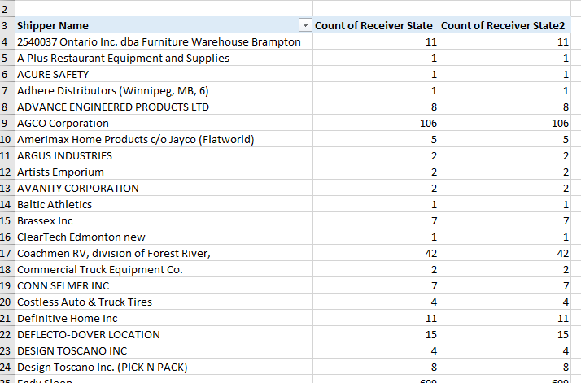
Task: Select Coachmen RV's Count of Receiver State2 value 42
Action: 505,254
